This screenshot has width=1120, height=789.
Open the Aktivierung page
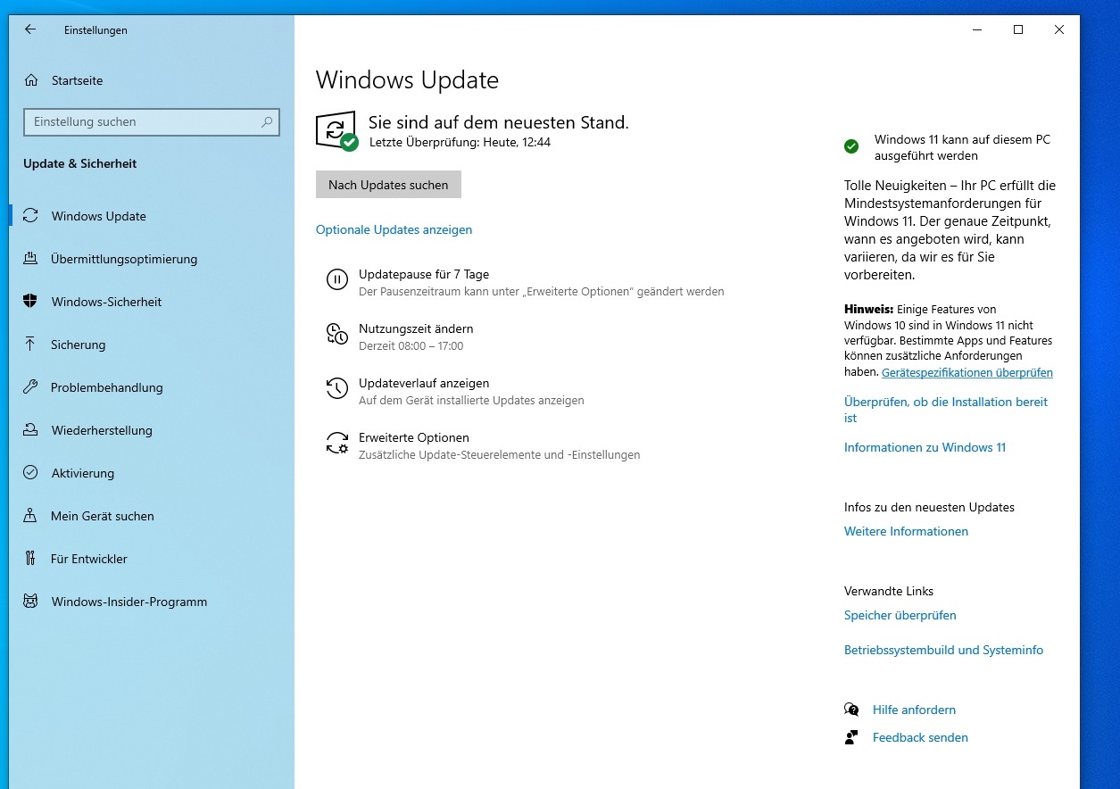[152, 473]
